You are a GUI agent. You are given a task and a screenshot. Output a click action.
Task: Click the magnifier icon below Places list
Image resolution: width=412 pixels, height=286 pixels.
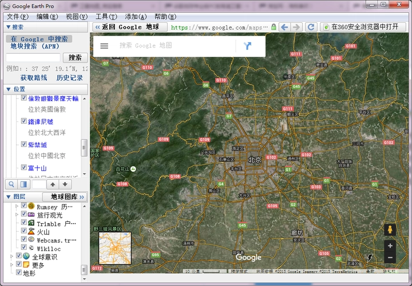coord(11,184)
